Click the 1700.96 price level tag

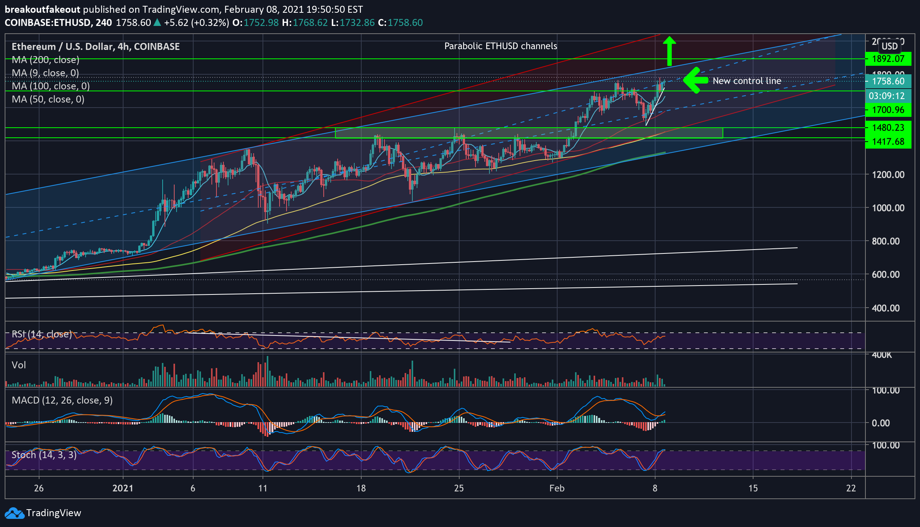(888, 110)
